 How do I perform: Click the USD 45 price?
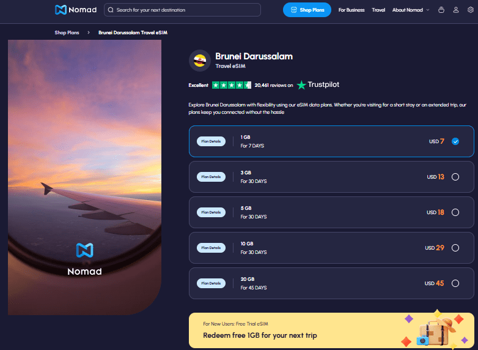pyautogui.click(x=434, y=283)
